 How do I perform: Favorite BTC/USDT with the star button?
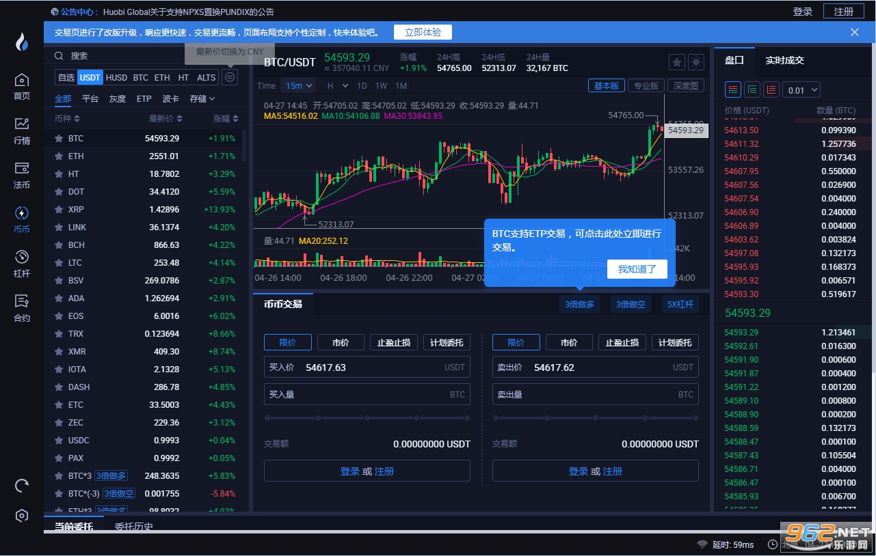pos(677,62)
